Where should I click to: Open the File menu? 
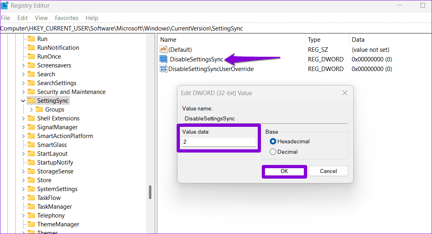(x=6, y=18)
